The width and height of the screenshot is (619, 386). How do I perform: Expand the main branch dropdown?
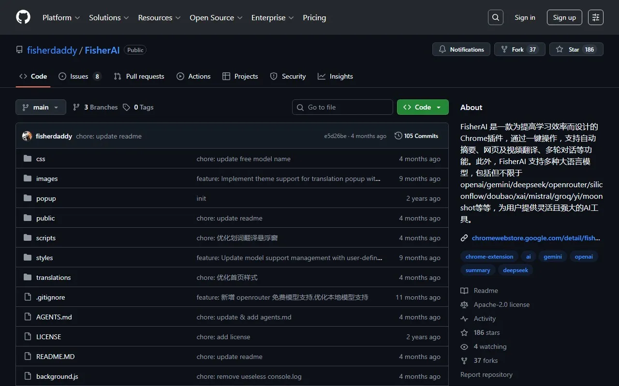pyautogui.click(x=41, y=107)
